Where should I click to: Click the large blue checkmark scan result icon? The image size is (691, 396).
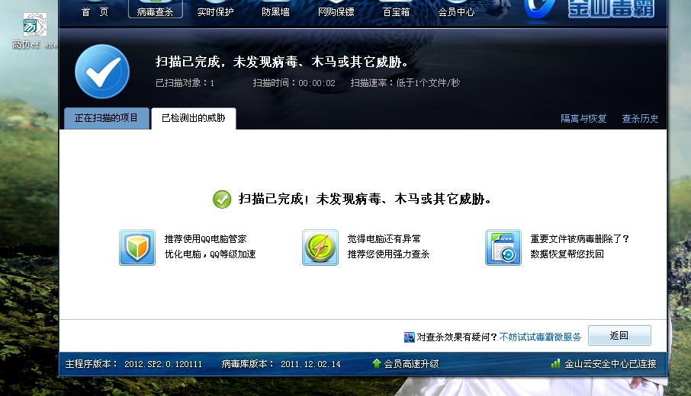pyautogui.click(x=102, y=72)
